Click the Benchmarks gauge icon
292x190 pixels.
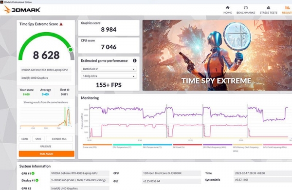pos(246,8)
